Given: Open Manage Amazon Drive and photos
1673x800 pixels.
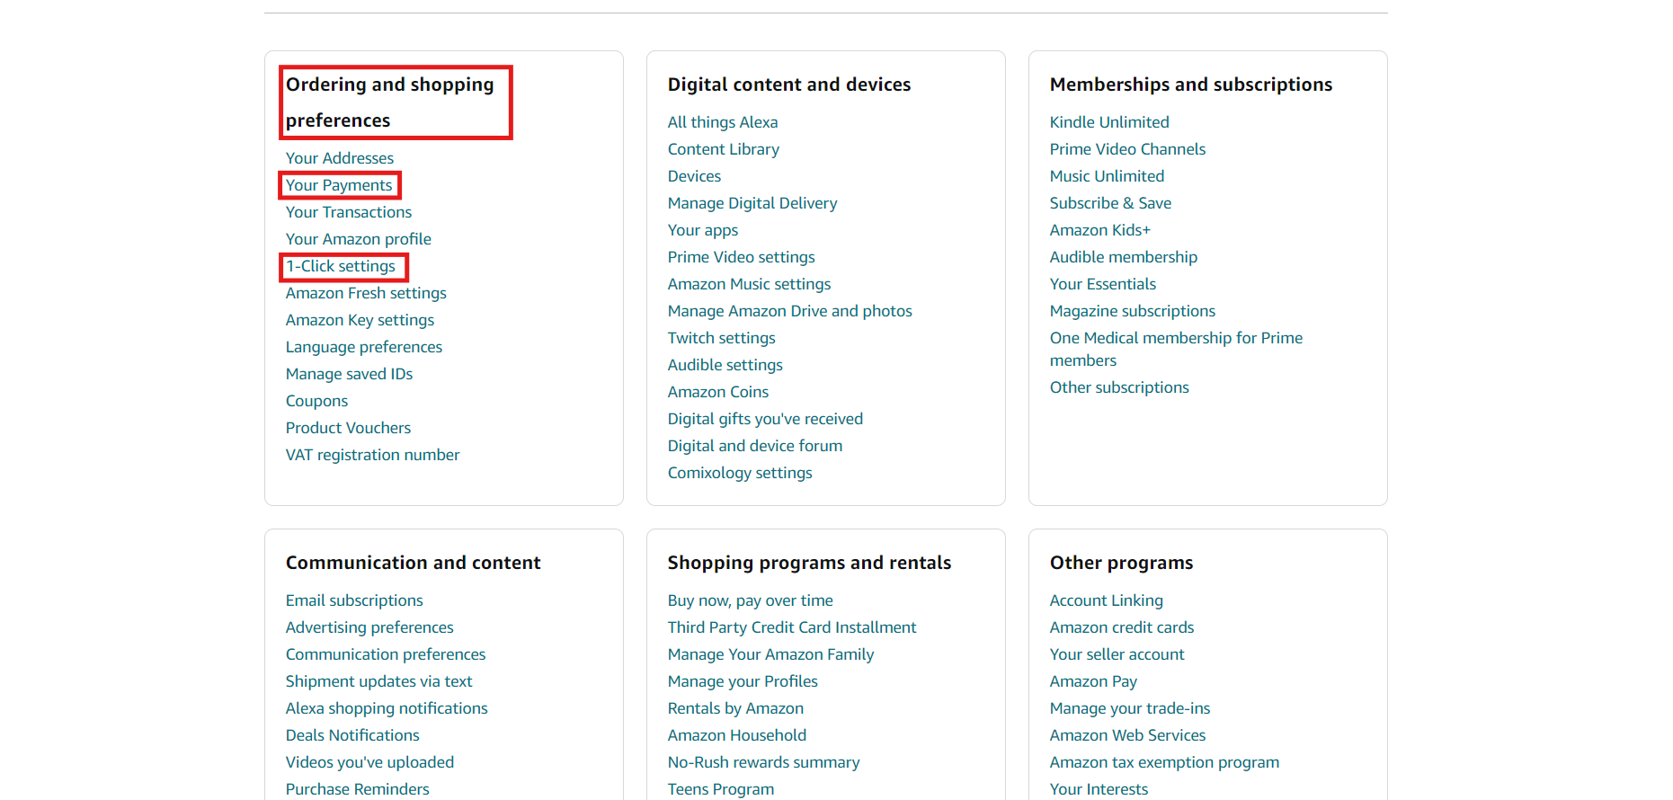Looking at the screenshot, I should (790, 311).
